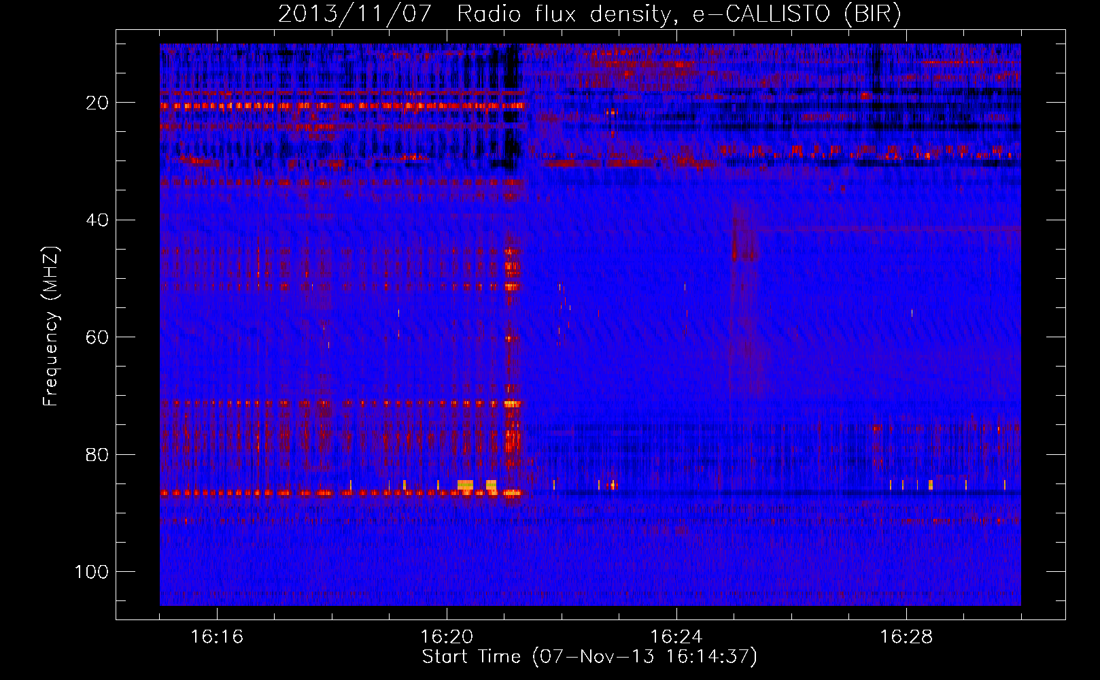This screenshot has height=680, width=1100.
Task: Select the 'e-CALLISTO (BIR)' title text
Action: (797, 14)
